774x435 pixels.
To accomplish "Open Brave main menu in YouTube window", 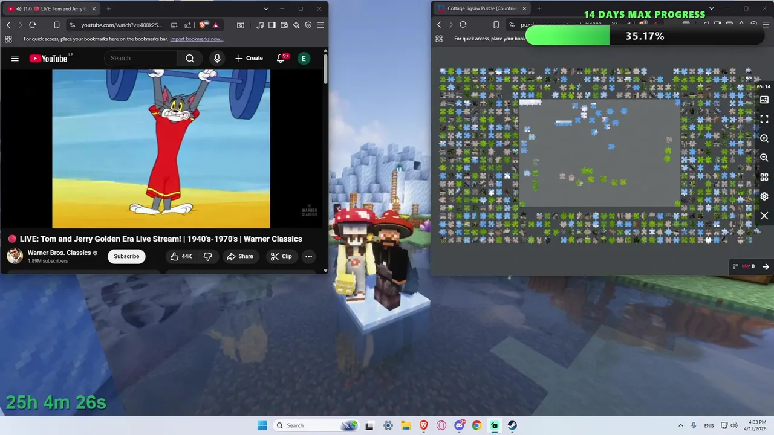I will point(320,25).
